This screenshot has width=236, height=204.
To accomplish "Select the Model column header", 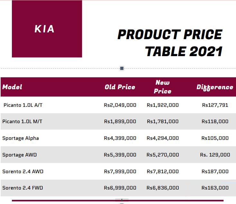I will click(12, 87).
